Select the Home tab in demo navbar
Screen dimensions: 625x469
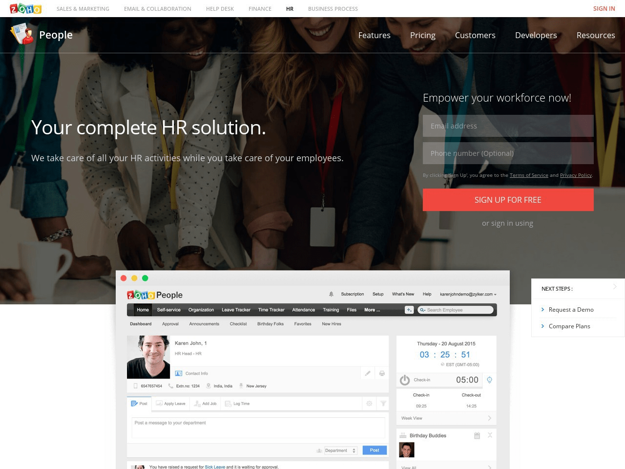(x=143, y=310)
